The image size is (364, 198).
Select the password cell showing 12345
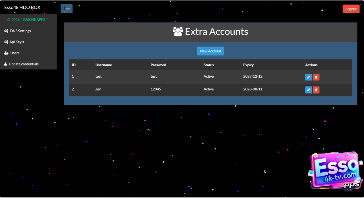[156, 89]
